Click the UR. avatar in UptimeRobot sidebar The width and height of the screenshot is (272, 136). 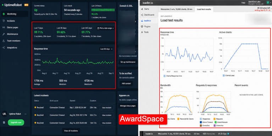coord(4,114)
